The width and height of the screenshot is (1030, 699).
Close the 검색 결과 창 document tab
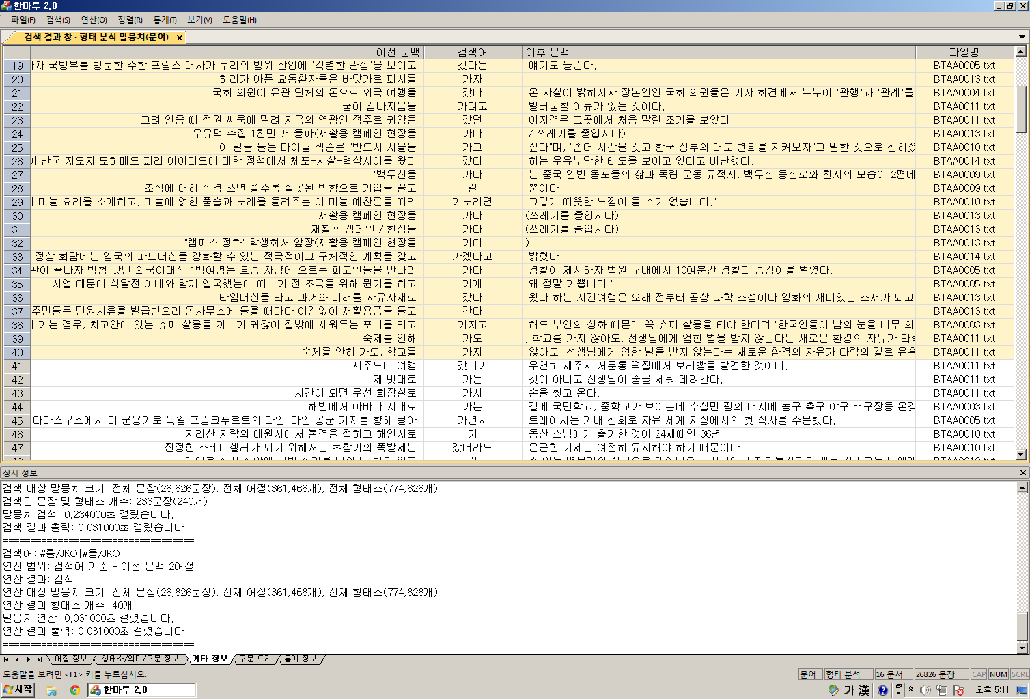(180, 38)
